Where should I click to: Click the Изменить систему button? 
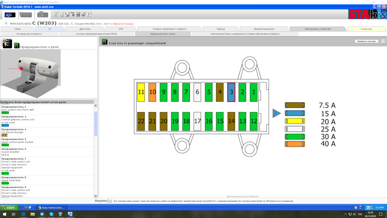click(366, 41)
